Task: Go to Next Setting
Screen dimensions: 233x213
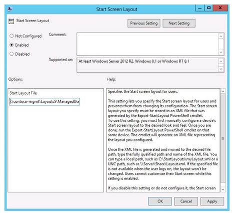Action: 179,23
